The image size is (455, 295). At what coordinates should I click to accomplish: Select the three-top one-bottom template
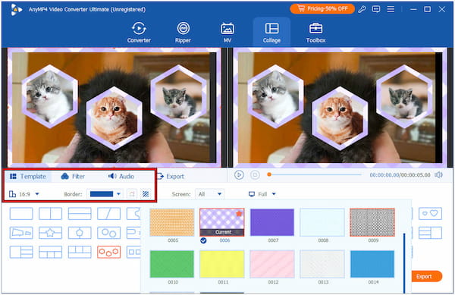pyautogui.click(x=80, y=252)
